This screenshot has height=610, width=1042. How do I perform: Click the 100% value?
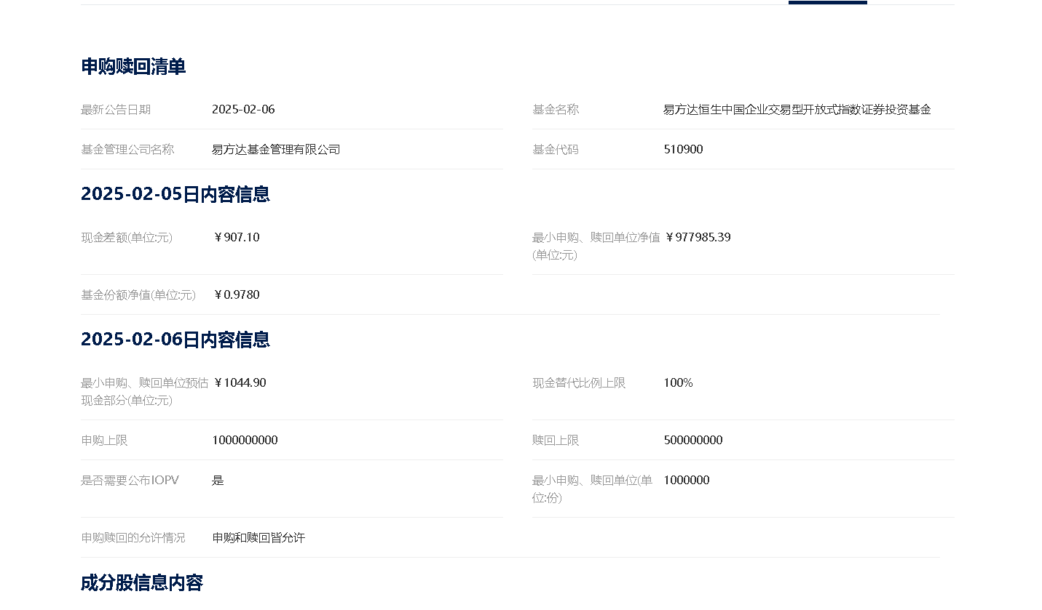(x=678, y=383)
